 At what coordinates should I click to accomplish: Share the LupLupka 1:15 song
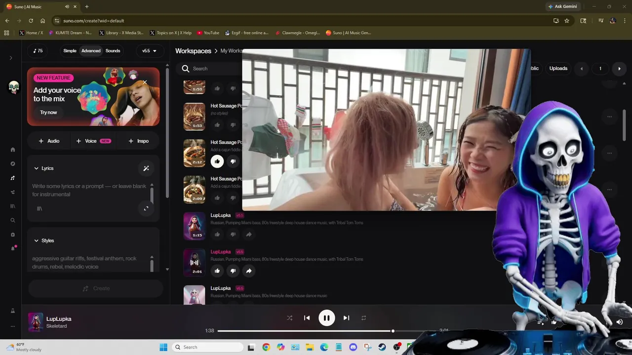pyautogui.click(x=249, y=234)
